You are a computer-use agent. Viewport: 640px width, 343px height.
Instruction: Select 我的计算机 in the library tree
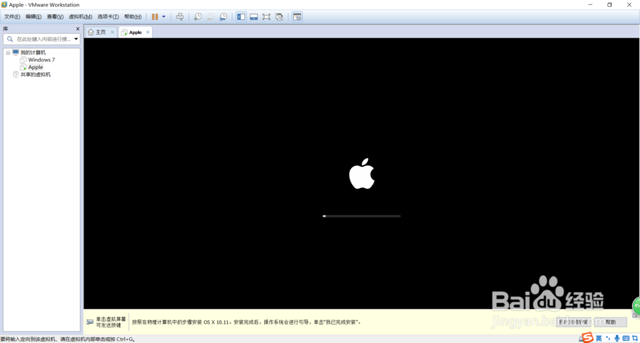(x=33, y=52)
